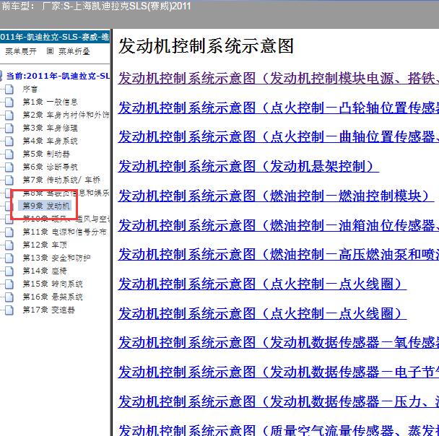Image resolution: width=439 pixels, height=436 pixels.
Task: Click the page icon beside 第7章 传动系统/车桥
Action: pos(9,180)
